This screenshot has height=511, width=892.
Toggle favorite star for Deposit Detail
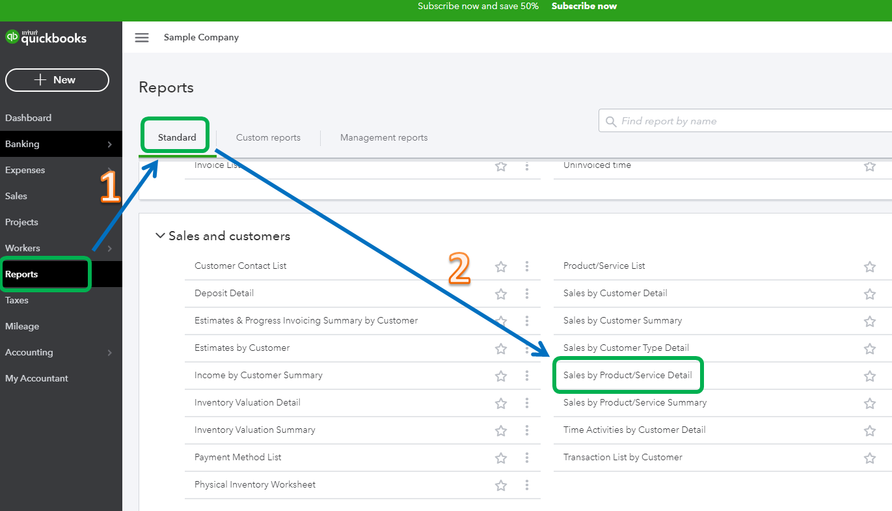pyautogui.click(x=501, y=294)
